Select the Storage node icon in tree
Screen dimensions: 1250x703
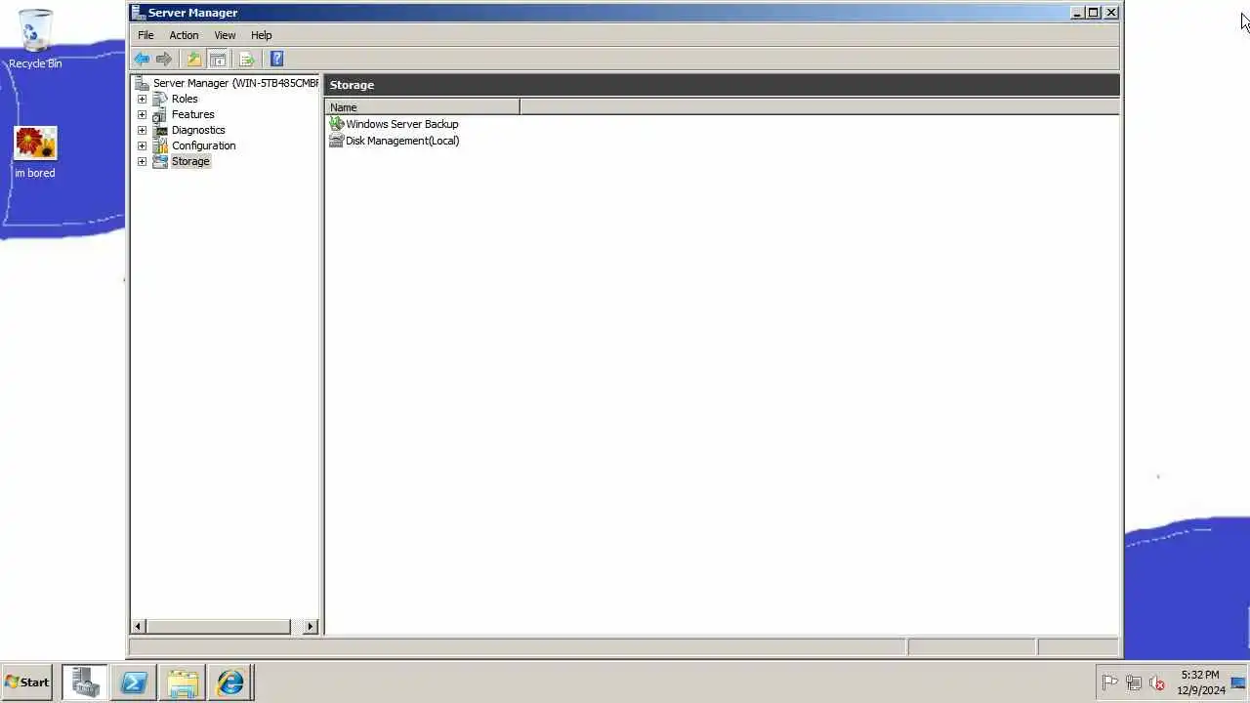click(160, 161)
